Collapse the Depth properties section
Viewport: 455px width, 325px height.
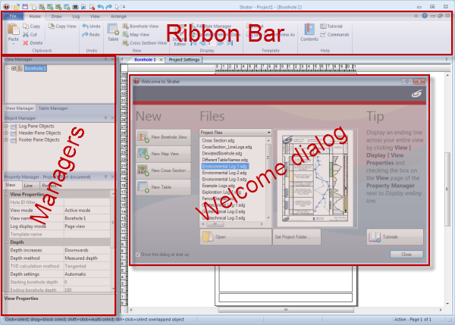point(6,242)
